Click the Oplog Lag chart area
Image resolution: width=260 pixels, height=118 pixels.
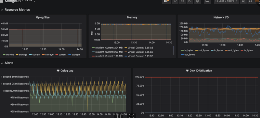point(78,94)
